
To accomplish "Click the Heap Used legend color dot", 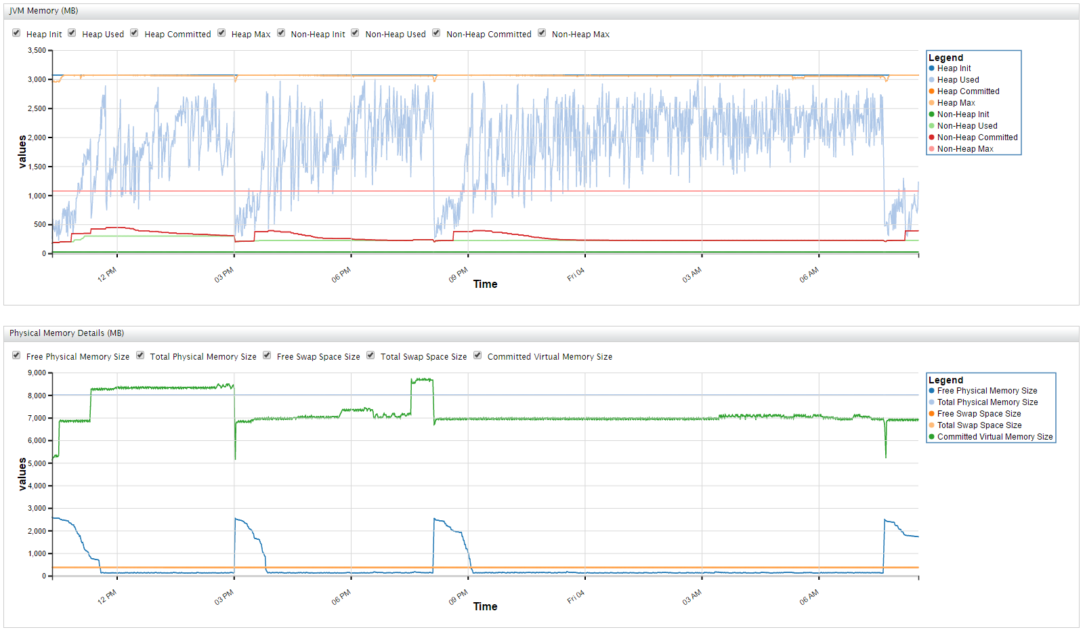I will pos(932,80).
